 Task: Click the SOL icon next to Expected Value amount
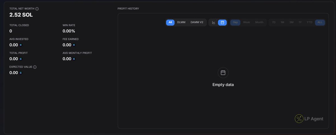[20, 73]
